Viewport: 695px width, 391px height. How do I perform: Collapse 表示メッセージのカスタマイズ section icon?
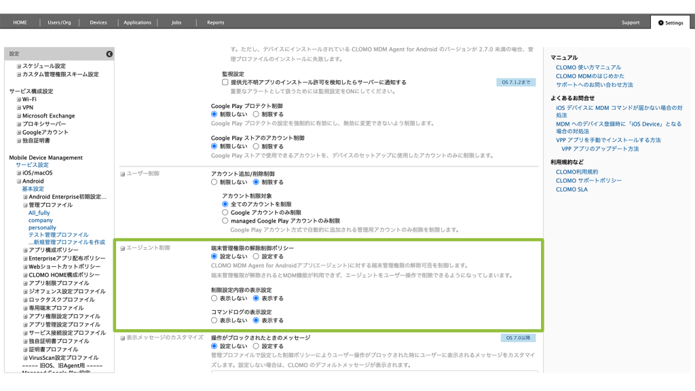123,337
